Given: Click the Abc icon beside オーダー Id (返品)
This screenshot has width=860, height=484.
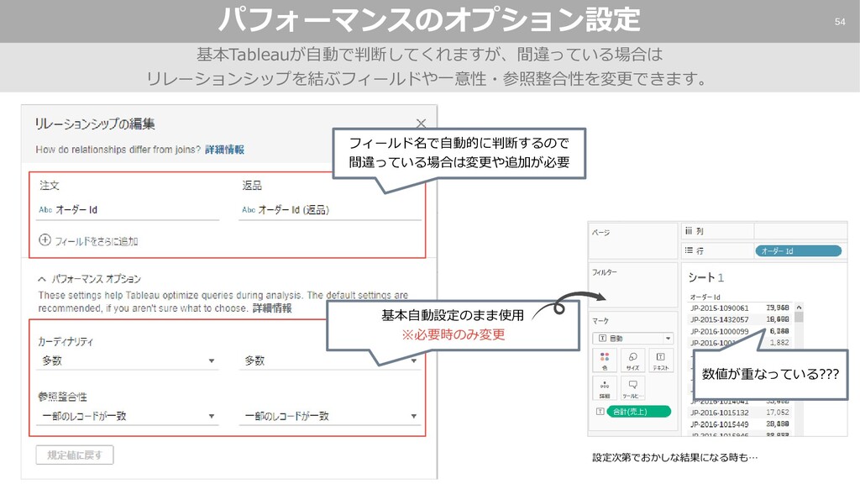Looking at the screenshot, I should click(249, 209).
